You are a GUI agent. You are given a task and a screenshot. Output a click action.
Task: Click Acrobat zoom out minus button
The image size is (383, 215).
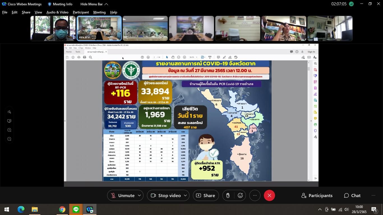click(179, 57)
